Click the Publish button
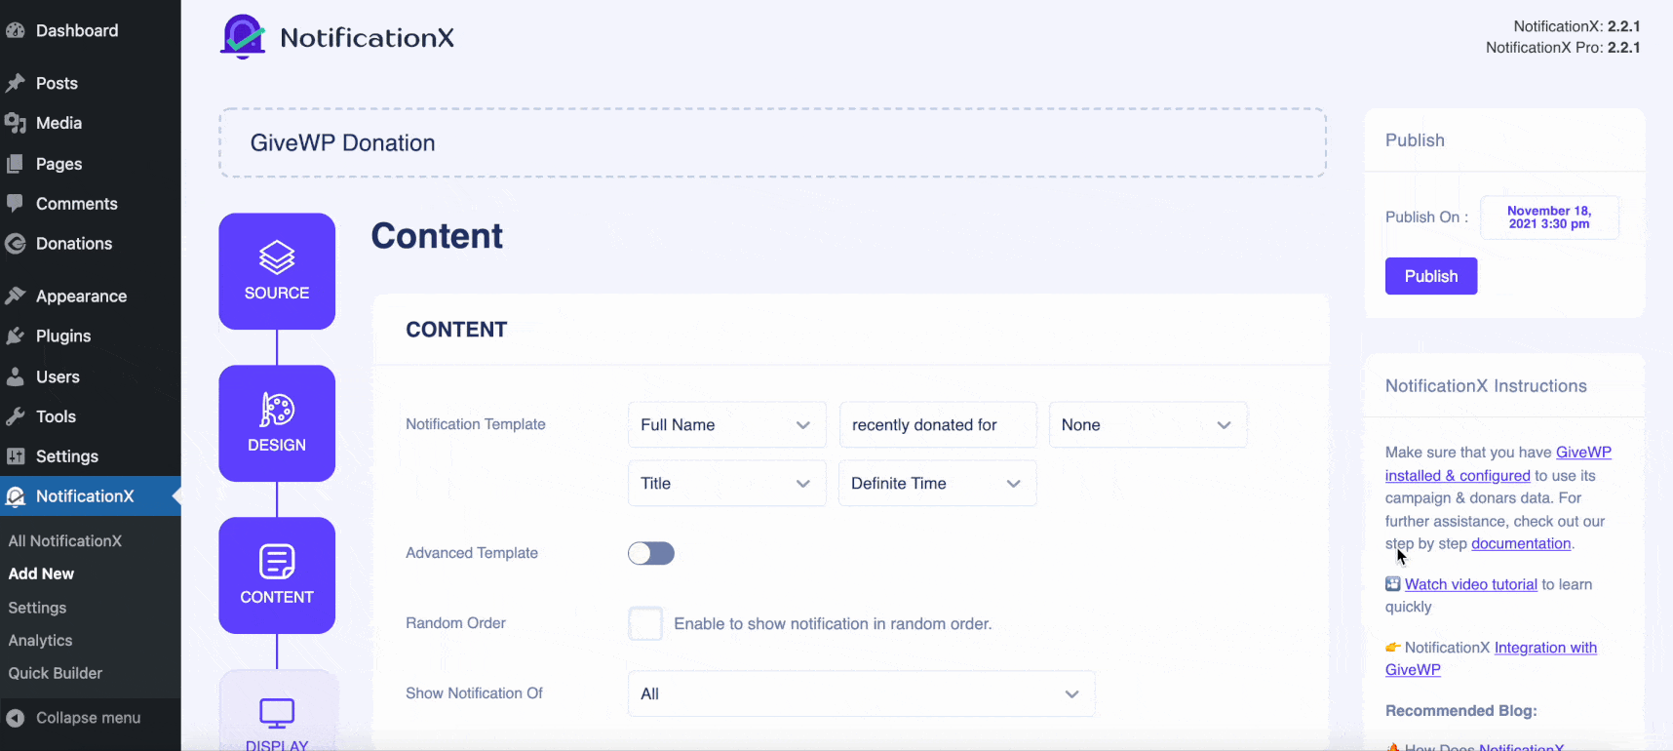The image size is (1673, 751). (1431, 276)
